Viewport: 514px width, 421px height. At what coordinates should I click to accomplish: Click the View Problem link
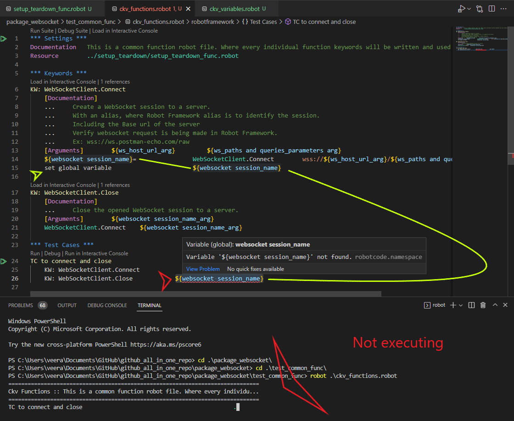[203, 269]
